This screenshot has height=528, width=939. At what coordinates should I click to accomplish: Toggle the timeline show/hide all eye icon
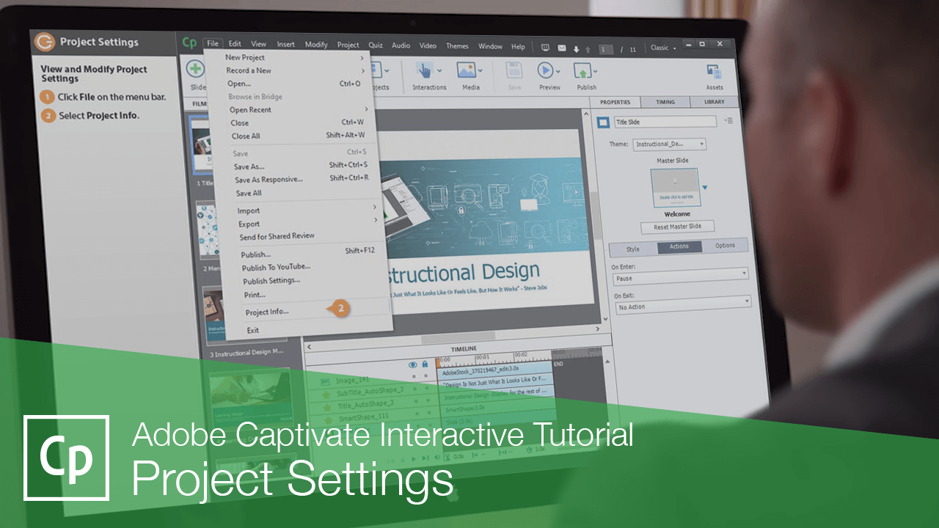click(x=412, y=364)
